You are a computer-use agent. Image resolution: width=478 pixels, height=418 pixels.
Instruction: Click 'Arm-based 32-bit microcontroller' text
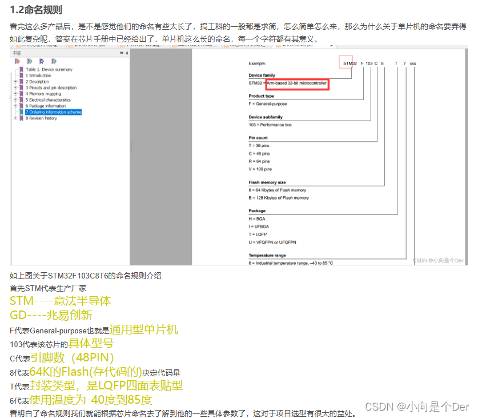296,83
